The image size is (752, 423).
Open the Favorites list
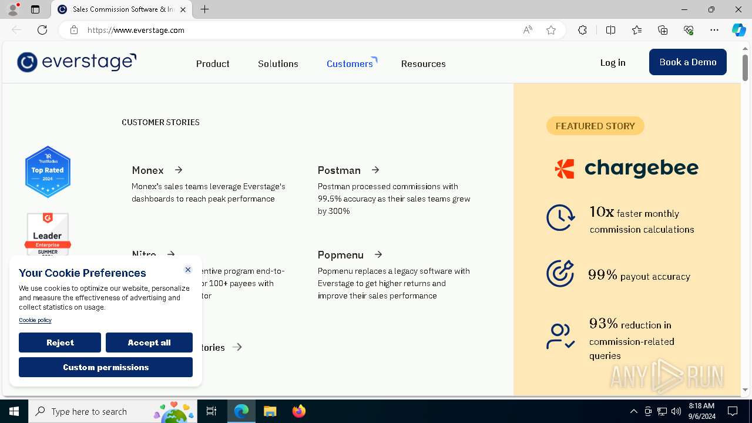(637, 30)
